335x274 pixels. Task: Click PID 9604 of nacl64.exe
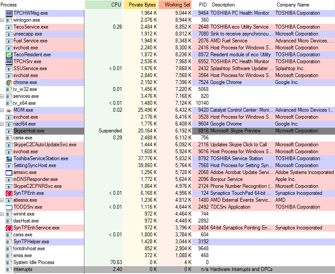tap(203, 124)
